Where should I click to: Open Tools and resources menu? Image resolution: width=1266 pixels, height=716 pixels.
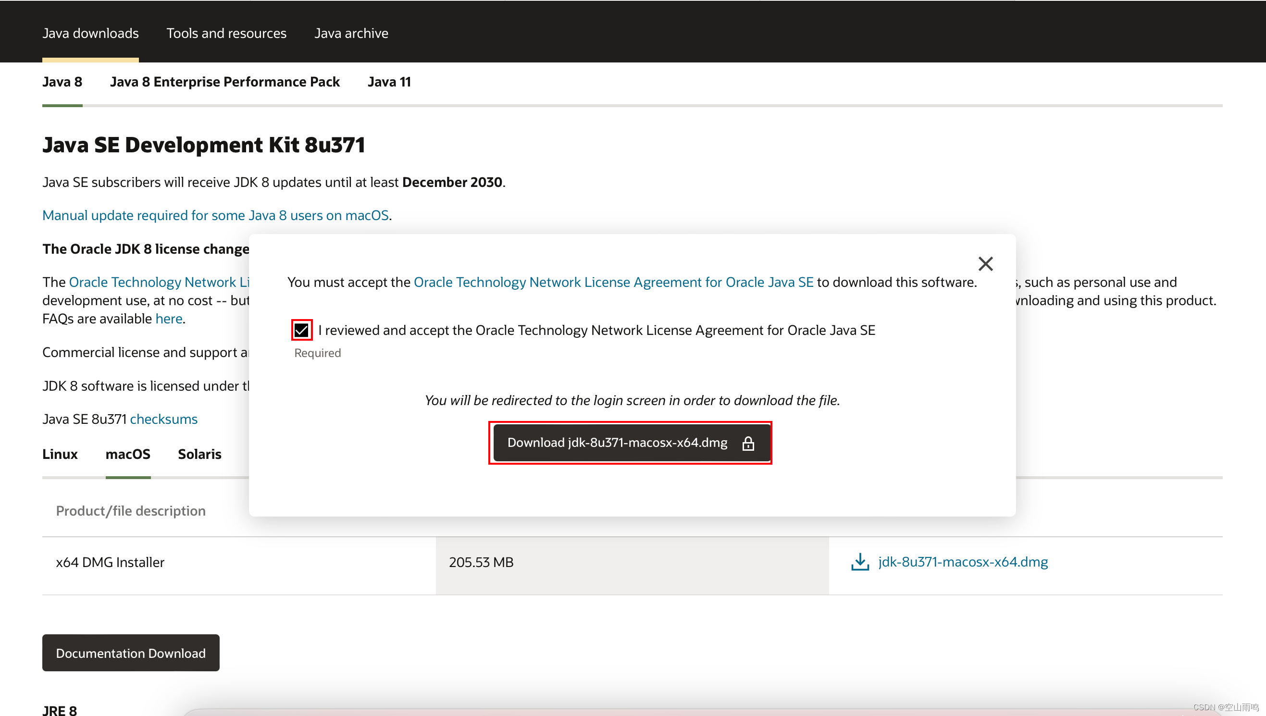tap(226, 33)
